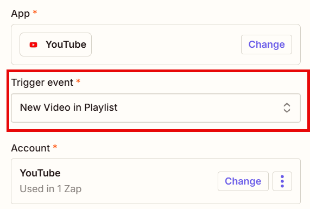Open the Trigger event dropdown
This screenshot has height=209, width=310.
[x=156, y=108]
